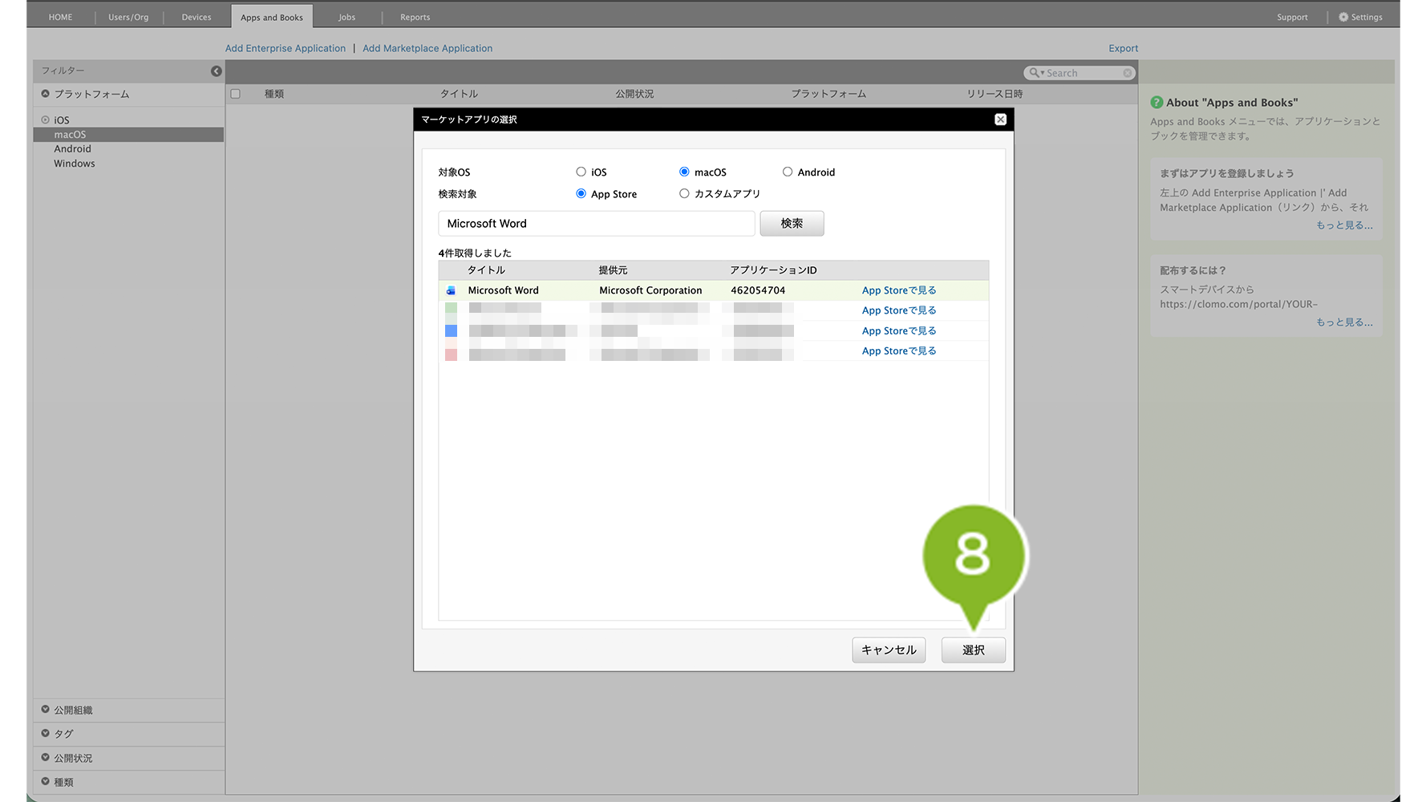The width and height of the screenshot is (1426, 802).
Task: Open Add Enterprise Application link
Action: (x=286, y=48)
